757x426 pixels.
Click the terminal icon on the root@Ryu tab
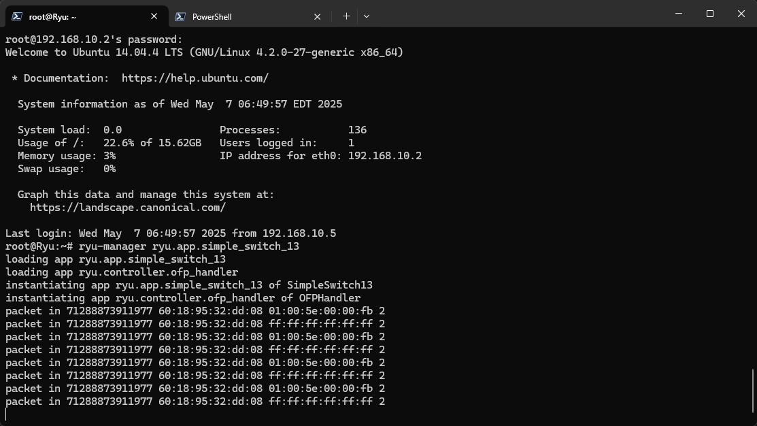(x=16, y=16)
